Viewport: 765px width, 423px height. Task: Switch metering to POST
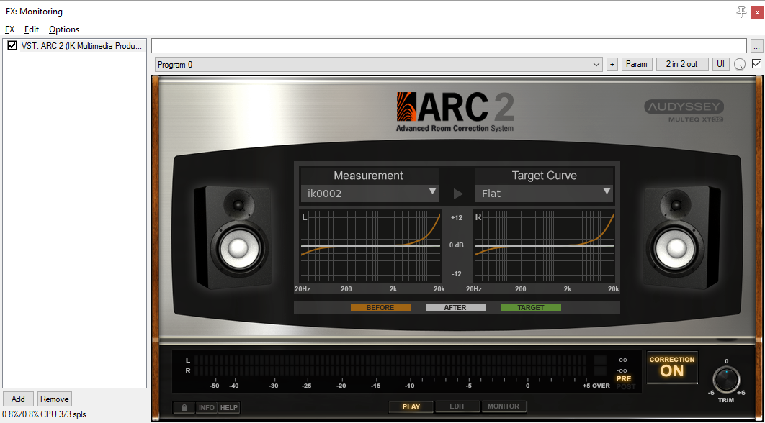point(625,386)
